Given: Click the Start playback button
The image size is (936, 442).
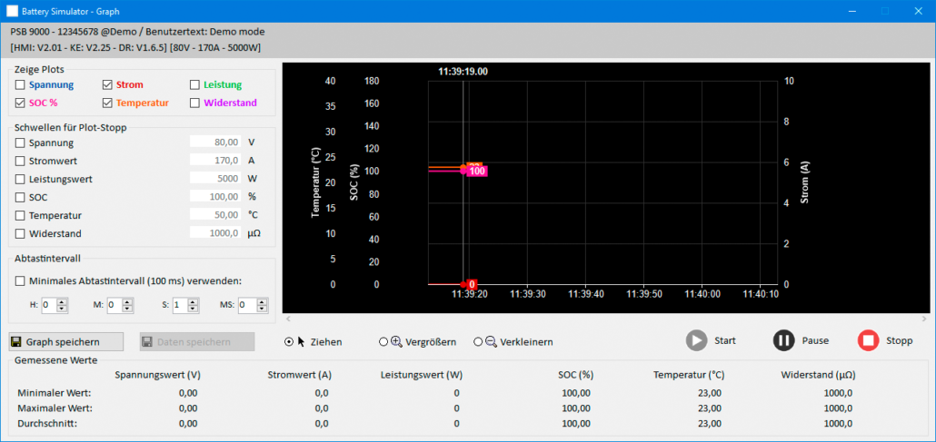Looking at the screenshot, I should 697,341.
